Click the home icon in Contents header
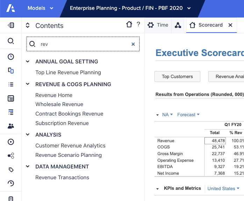Viewport: 244px width, 201px height. pos(129,25)
